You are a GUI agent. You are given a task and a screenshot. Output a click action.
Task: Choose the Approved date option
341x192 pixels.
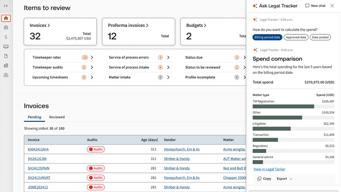(296, 37)
